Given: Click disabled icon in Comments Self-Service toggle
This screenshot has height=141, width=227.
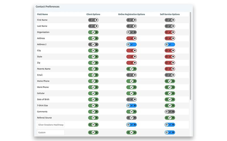Looking at the screenshot, I should tap(167, 112).
